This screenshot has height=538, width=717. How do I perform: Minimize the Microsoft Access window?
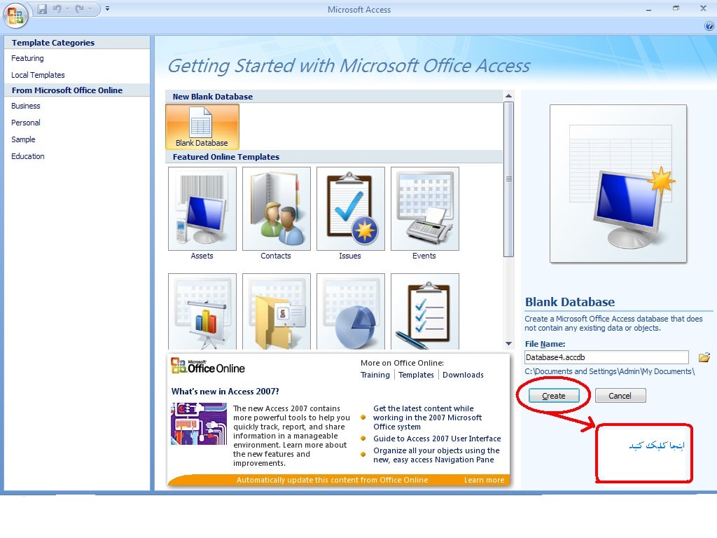[648, 9]
